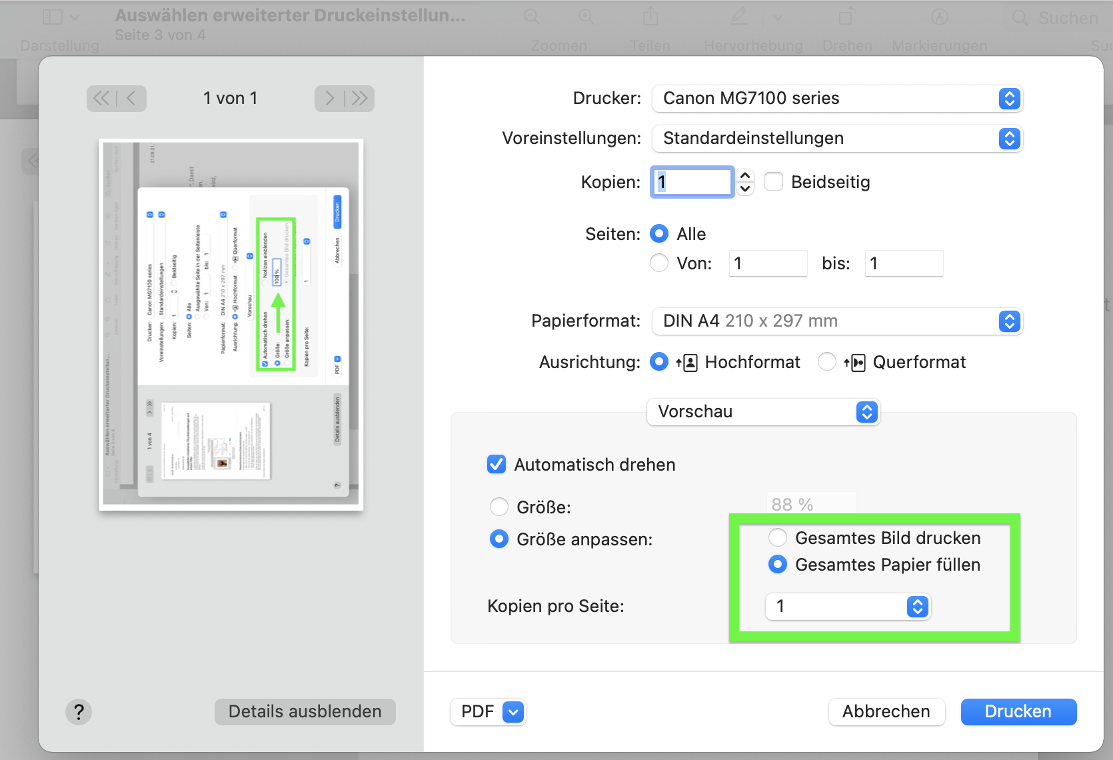This screenshot has width=1113, height=760.
Task: Click the print preview page thumbnail
Action: [231, 325]
